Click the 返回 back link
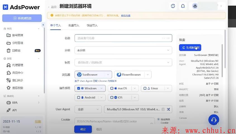The width and height of the screenshot is (236, 134). [52, 7]
